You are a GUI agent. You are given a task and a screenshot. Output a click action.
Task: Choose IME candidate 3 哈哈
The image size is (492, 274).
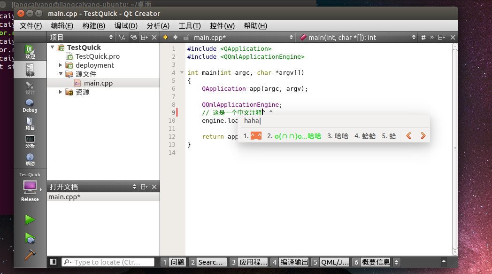338,136
